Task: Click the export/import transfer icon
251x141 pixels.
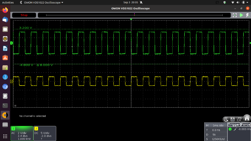Action: coord(239,119)
